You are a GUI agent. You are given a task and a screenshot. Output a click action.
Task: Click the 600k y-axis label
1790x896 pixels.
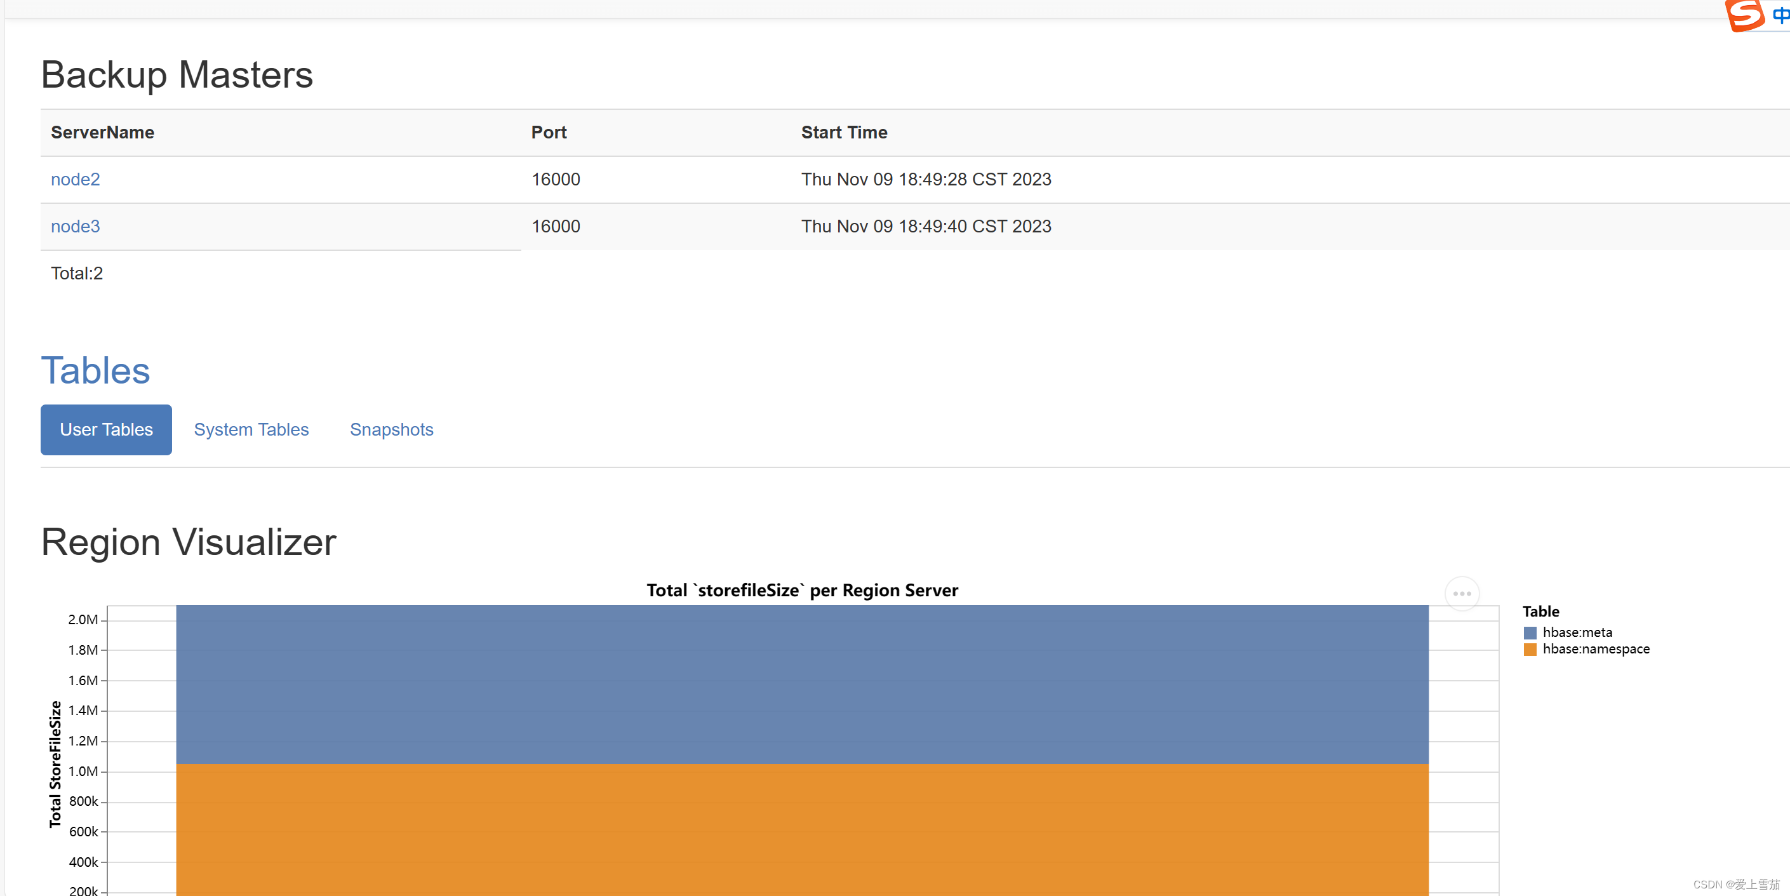point(83,832)
